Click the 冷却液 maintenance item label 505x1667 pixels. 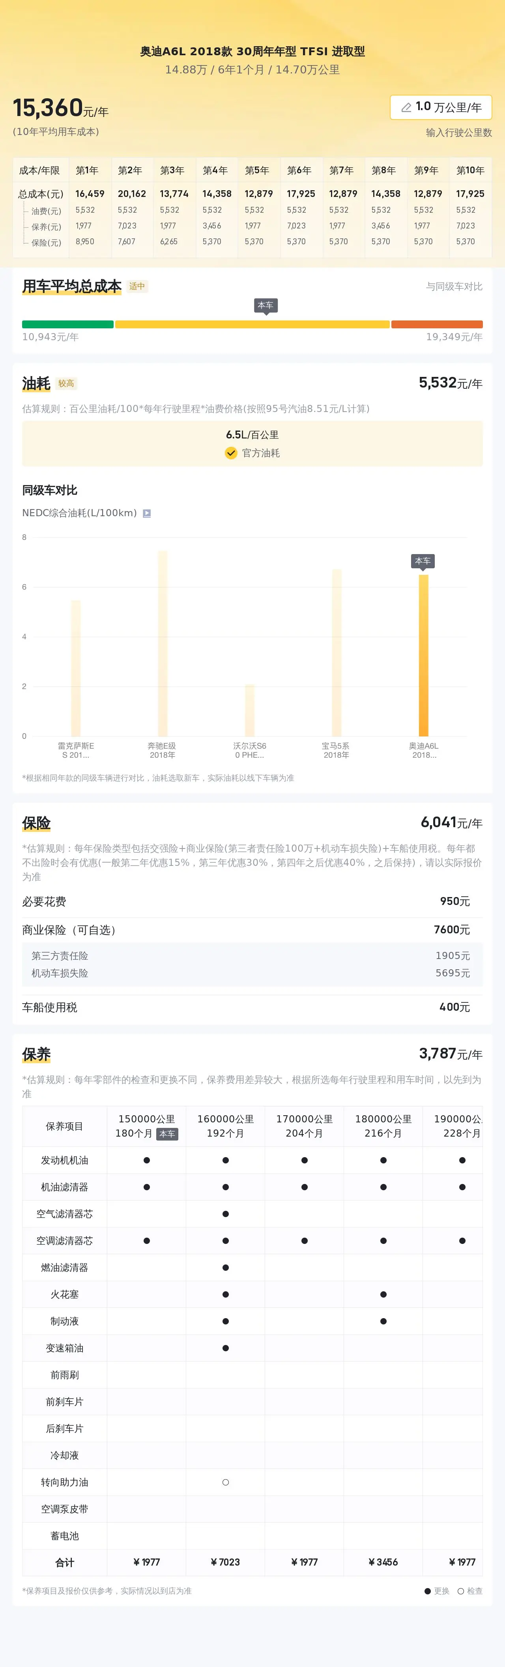[65, 1455]
